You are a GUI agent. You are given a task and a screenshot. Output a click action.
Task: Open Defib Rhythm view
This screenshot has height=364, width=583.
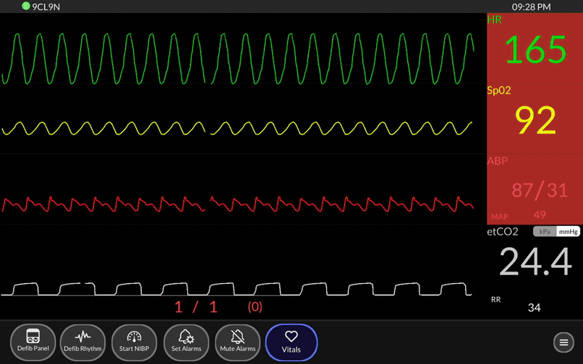[x=82, y=342]
